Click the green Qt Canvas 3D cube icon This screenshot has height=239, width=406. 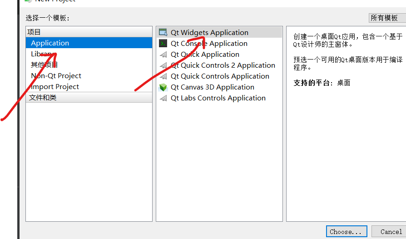pos(163,87)
